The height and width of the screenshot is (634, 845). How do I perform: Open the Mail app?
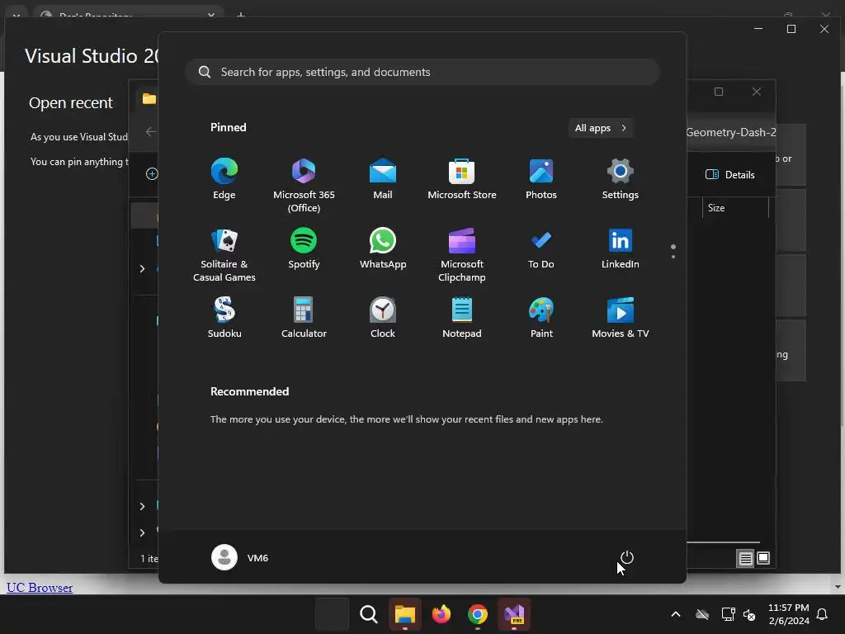pos(383,179)
